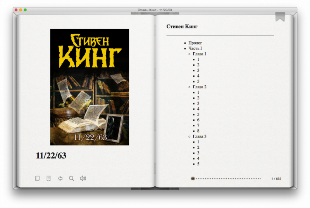The width and height of the screenshot is (310, 208).
Task: Open section 5 under Глава 3
Action: pyautogui.click(x=198, y=164)
